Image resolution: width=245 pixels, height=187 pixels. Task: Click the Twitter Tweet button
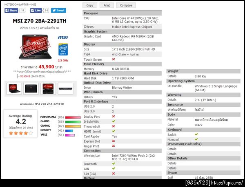[58, 11]
